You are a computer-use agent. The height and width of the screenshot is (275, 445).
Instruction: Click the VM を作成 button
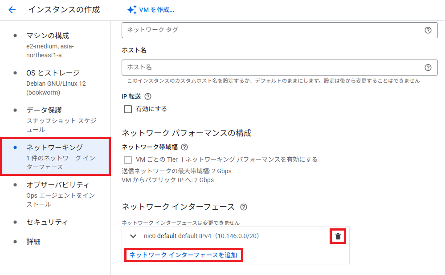pos(156,10)
